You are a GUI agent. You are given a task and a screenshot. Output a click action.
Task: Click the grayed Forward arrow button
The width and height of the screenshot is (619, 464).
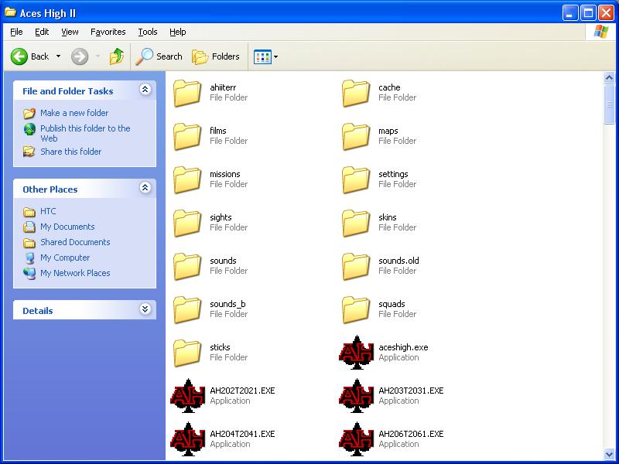80,56
